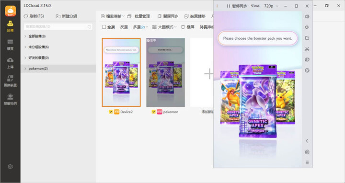
Task: Click the LDCloud logo icon
Action: point(11,11)
